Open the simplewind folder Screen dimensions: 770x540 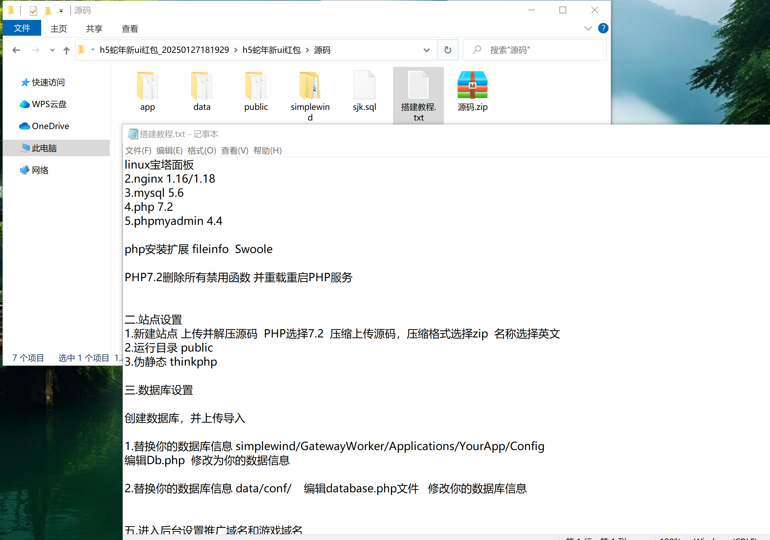click(x=310, y=96)
